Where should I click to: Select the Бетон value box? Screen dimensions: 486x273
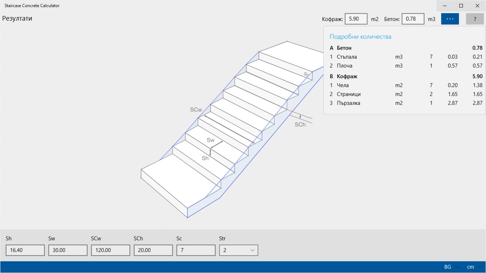coord(413,18)
